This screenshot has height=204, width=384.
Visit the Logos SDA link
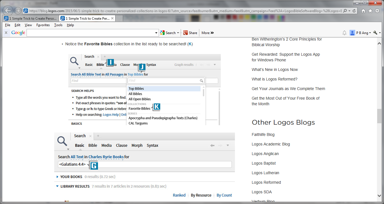(261, 192)
